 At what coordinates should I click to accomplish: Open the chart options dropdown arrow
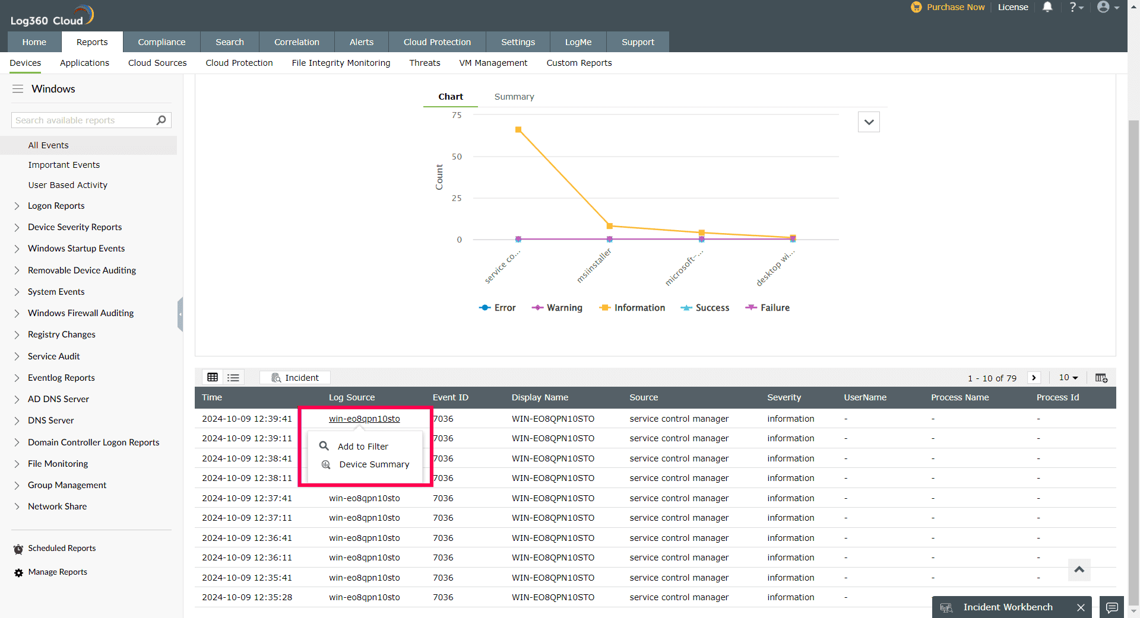coord(869,122)
